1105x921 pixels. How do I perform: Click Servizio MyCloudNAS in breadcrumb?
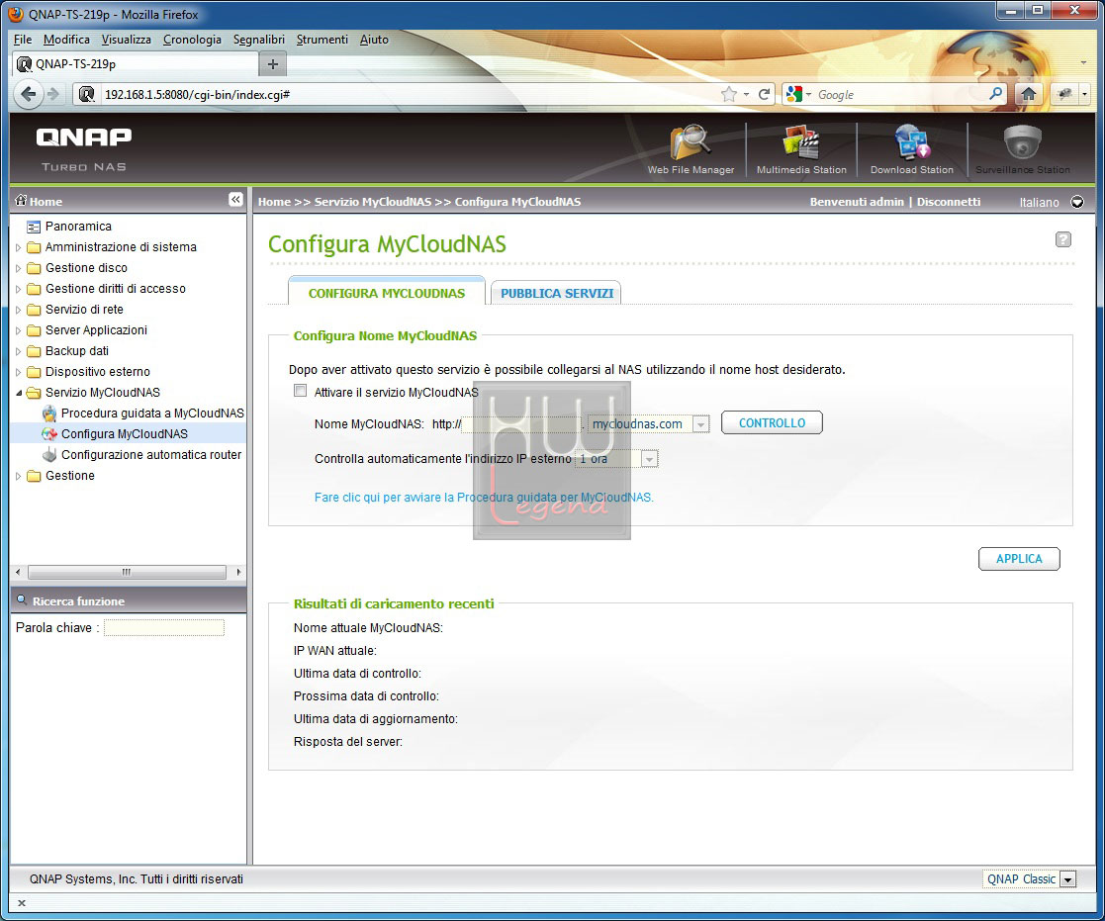click(x=373, y=202)
